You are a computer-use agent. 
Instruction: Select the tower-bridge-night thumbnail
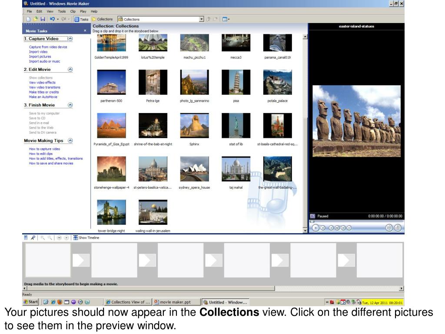111,212
